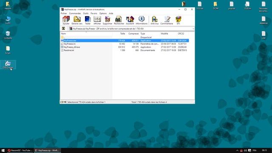The height and width of the screenshot is (153, 272).
Task: Select the unlabeled dark desktop icon above WinRAR
Action: (184, 4)
